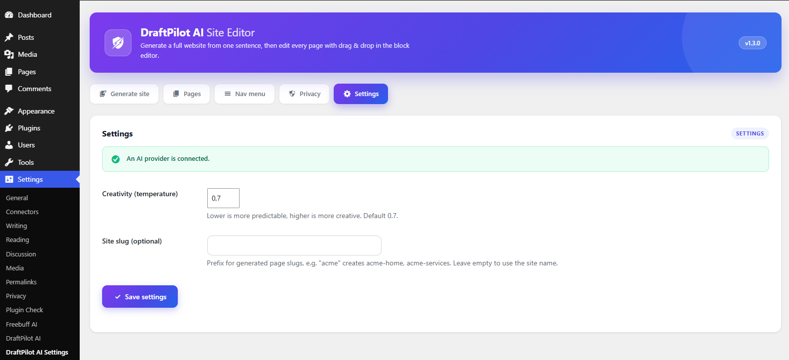The height and width of the screenshot is (360, 789).
Task: Click the Settings tab gear icon
Action: point(347,94)
